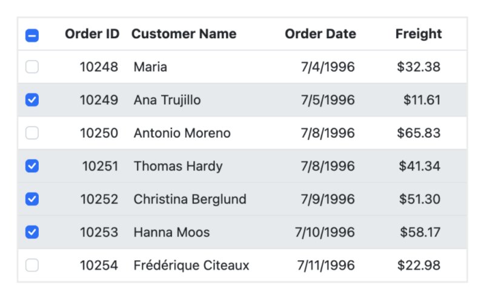Click the Antonio Moreno cell

[182, 133]
